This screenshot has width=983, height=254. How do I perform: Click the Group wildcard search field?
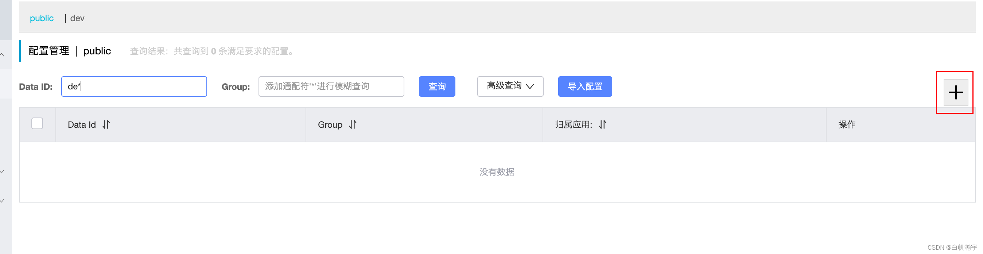pyautogui.click(x=330, y=87)
